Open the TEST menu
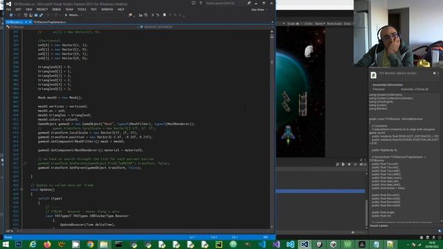The width and height of the screenshot is (443, 249). coord(93,9)
